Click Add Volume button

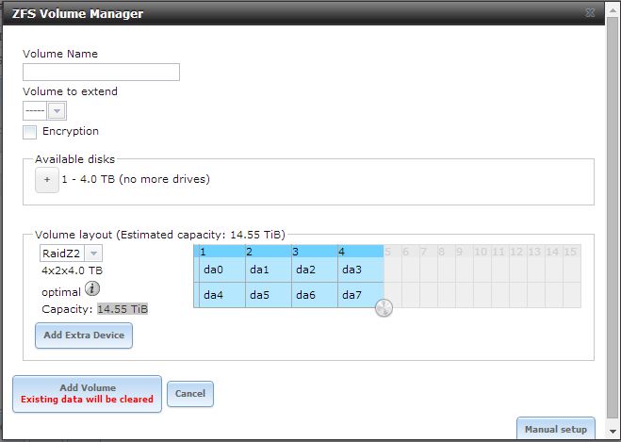coord(87,394)
